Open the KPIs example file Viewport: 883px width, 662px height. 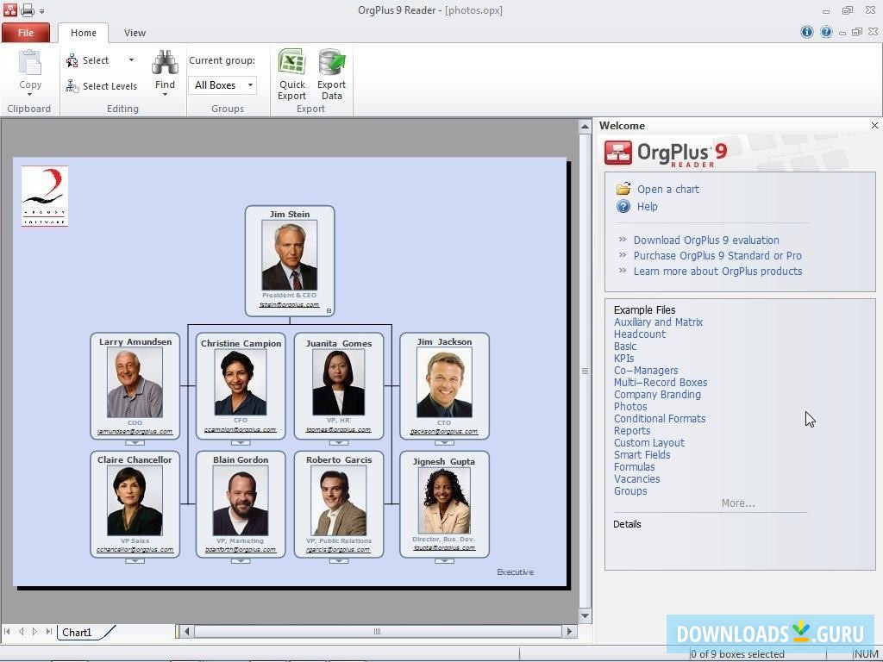click(623, 358)
